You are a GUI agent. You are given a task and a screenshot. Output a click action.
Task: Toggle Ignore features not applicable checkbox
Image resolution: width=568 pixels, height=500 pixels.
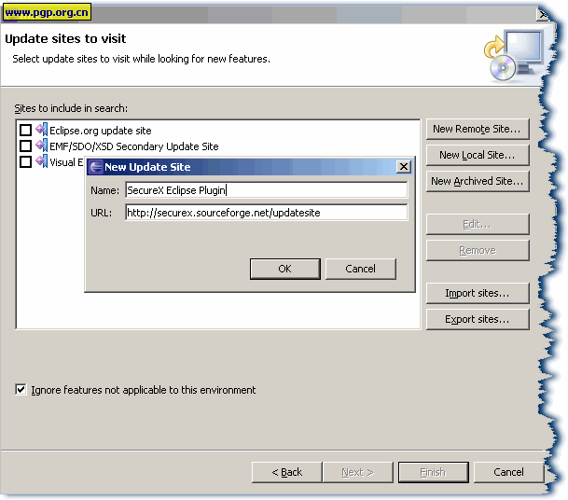[21, 390]
